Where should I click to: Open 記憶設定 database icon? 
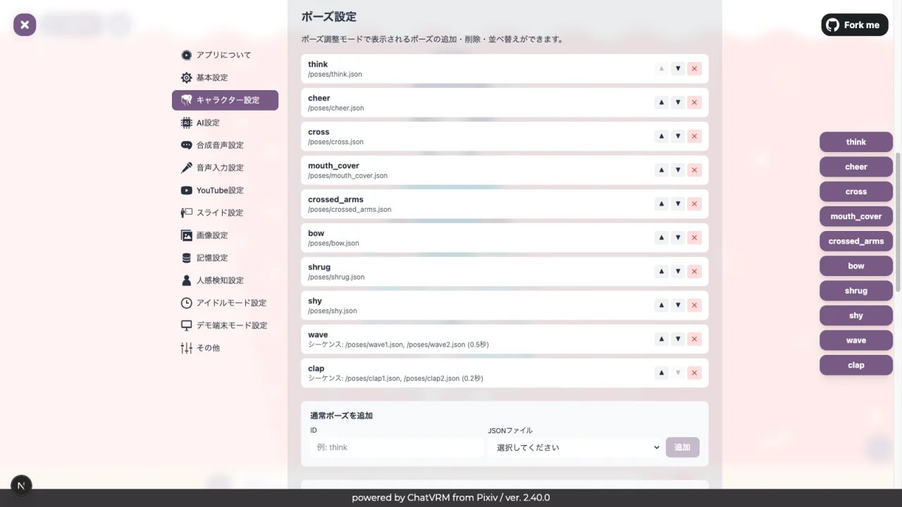coord(186,258)
